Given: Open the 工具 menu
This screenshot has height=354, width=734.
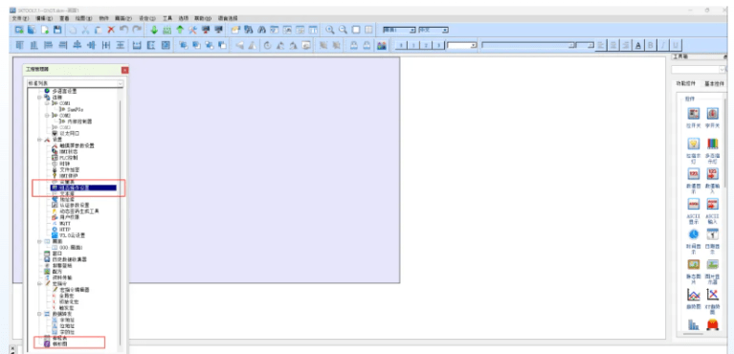Looking at the screenshot, I should pos(167,18).
